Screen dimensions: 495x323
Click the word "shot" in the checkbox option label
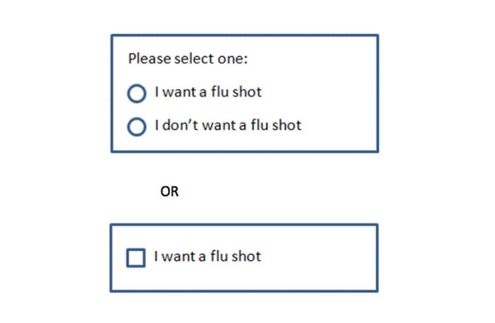pyautogui.click(x=247, y=256)
